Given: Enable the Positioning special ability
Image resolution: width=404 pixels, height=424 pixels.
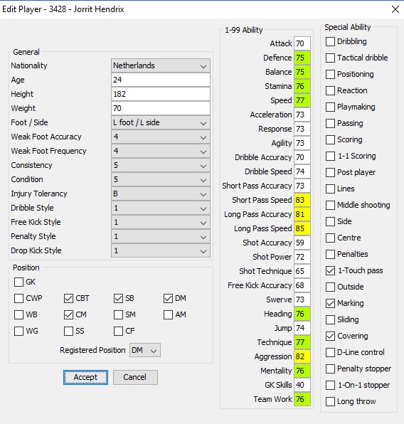Looking at the screenshot, I should (x=330, y=75).
